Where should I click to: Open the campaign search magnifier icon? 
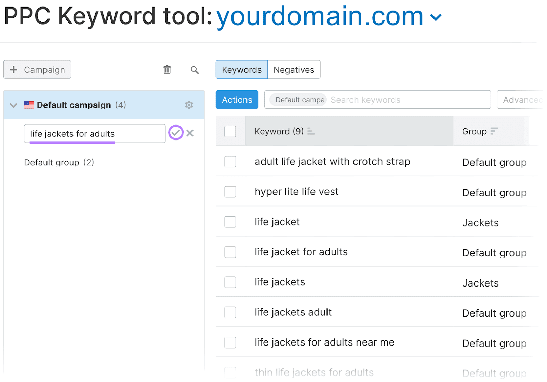[195, 70]
